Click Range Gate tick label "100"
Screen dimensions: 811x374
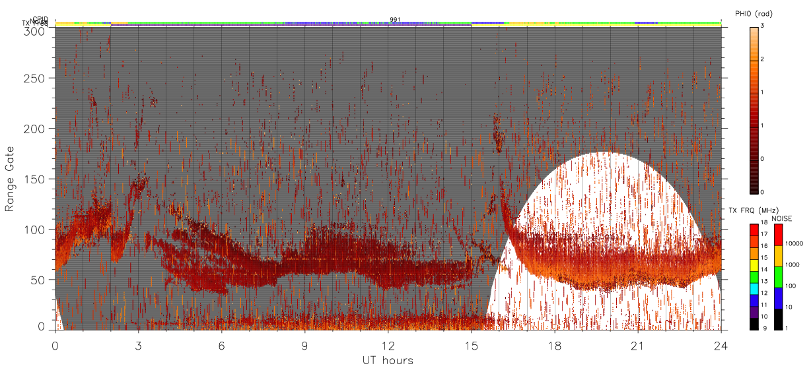(36, 230)
